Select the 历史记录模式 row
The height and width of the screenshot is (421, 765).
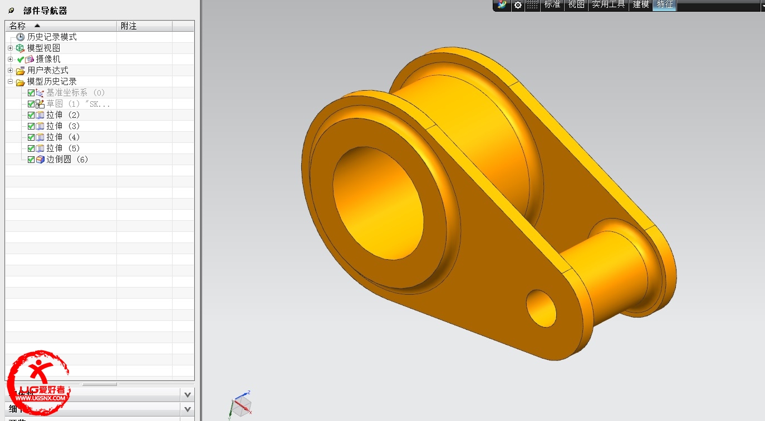click(100, 37)
